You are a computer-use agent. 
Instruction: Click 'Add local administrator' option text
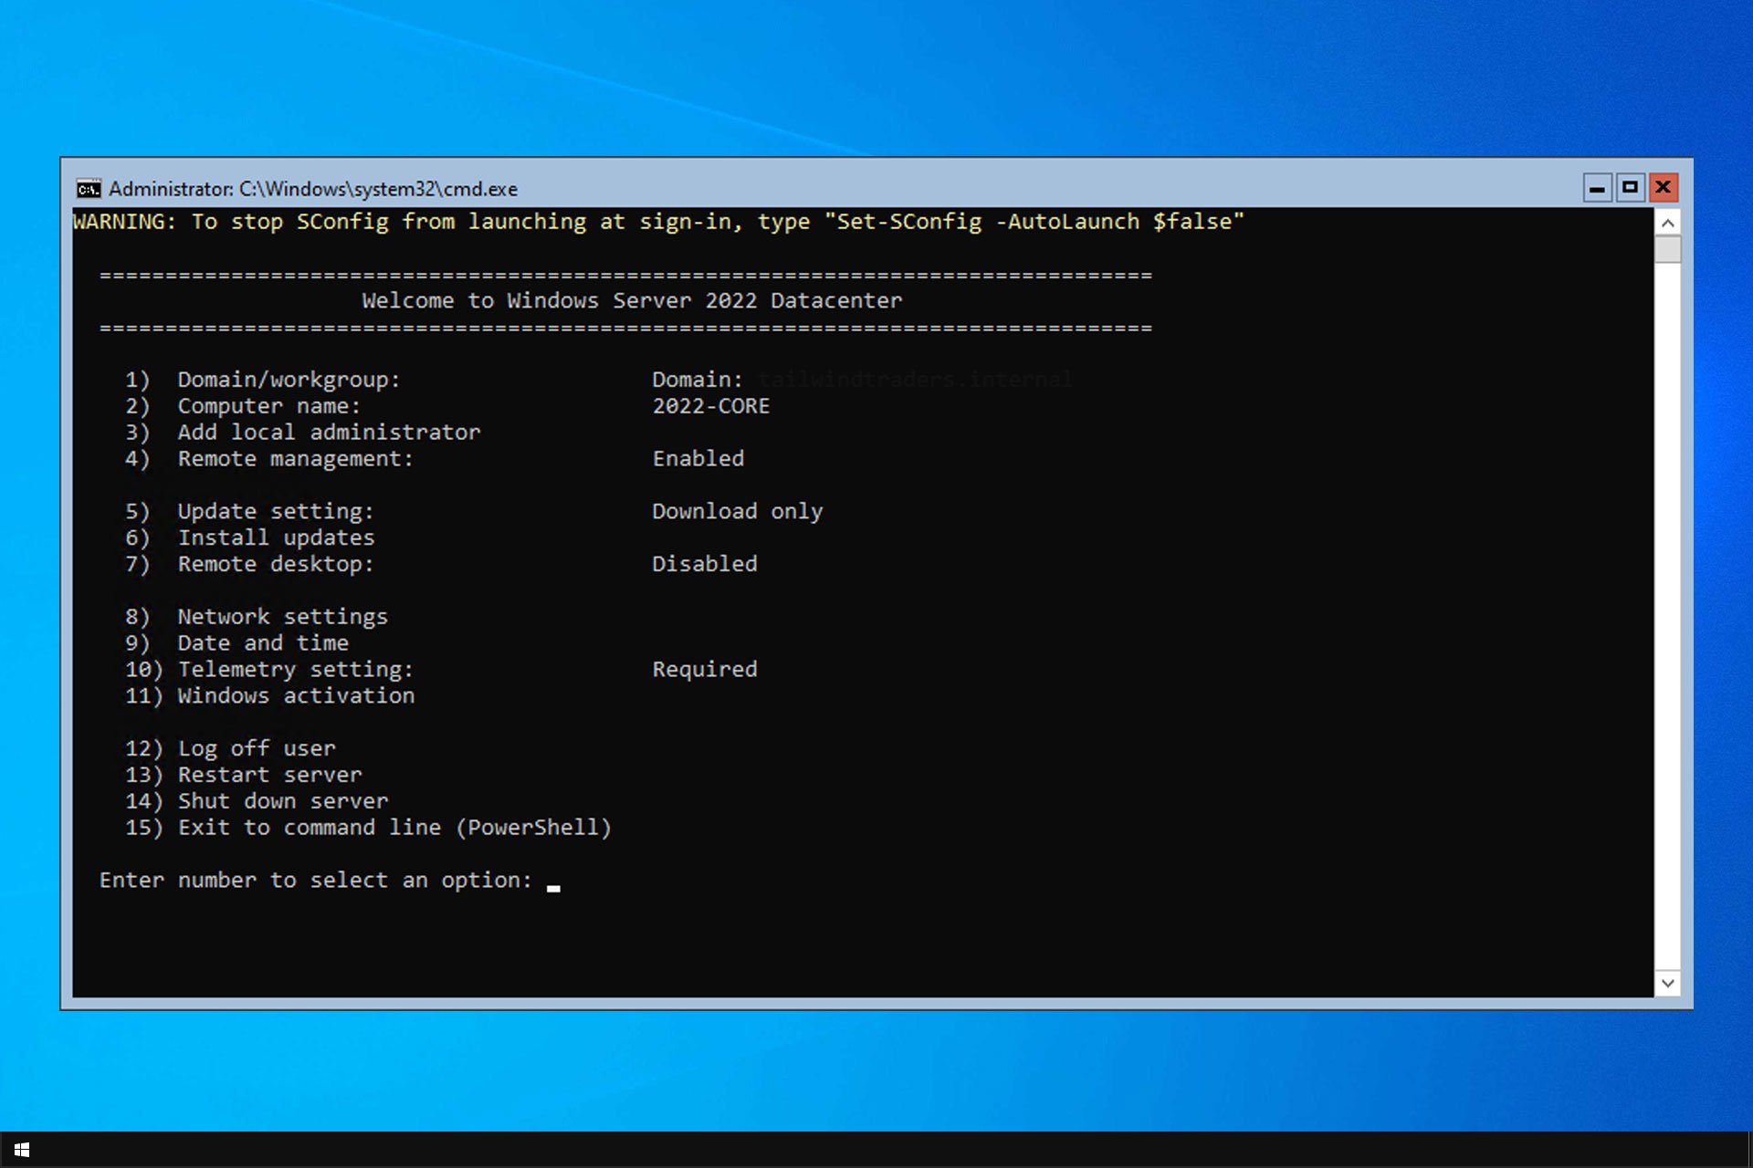[329, 433]
